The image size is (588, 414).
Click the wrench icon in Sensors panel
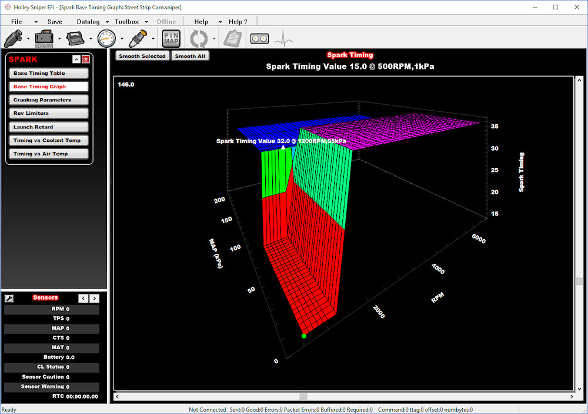tap(9, 299)
